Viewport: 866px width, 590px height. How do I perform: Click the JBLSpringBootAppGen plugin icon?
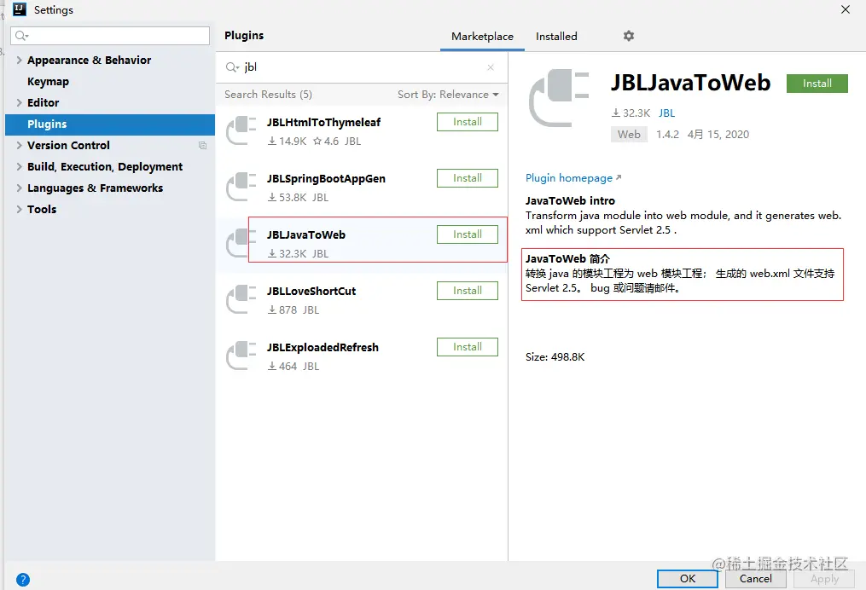241,187
